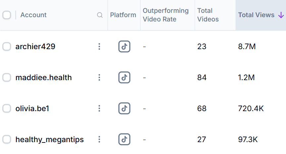Image resolution: width=286 pixels, height=154 pixels.
Task: Open the healthy_megantips account link
Action: tap(49, 139)
